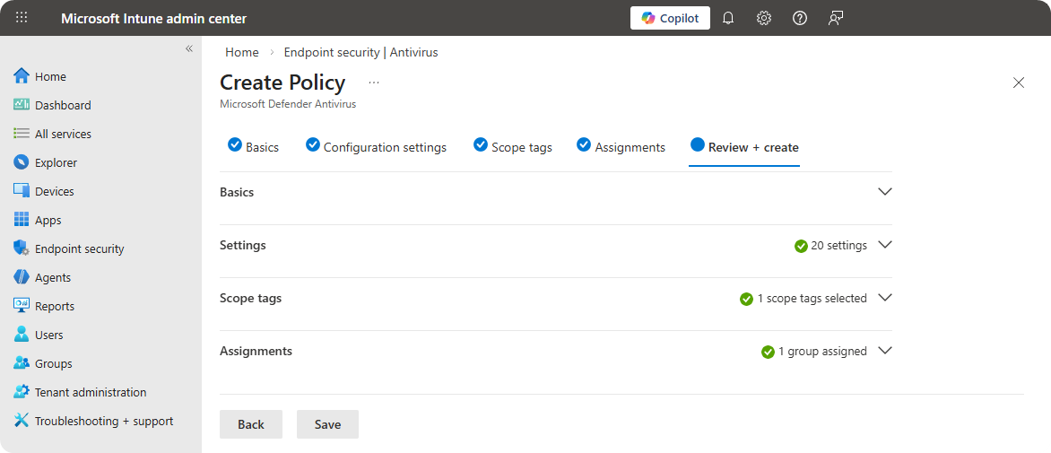The image size is (1051, 453).
Task: Open the notifications bell icon
Action: pyautogui.click(x=728, y=18)
